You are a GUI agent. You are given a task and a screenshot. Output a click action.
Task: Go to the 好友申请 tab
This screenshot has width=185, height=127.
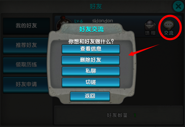tap(26, 84)
